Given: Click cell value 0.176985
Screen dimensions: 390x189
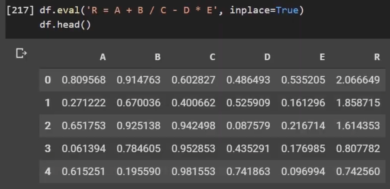Looking at the screenshot, I should (303, 149).
